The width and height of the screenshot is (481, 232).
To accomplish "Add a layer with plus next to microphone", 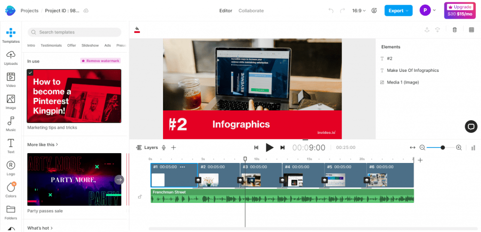I will click(173, 147).
